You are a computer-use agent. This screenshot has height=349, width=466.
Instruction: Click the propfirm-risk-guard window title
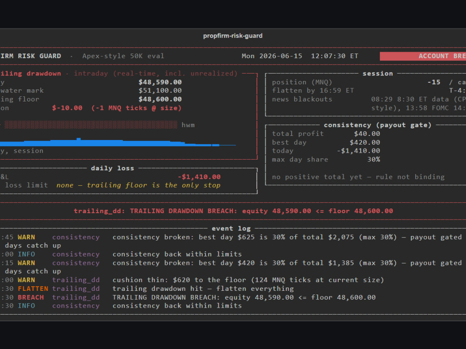point(233,36)
